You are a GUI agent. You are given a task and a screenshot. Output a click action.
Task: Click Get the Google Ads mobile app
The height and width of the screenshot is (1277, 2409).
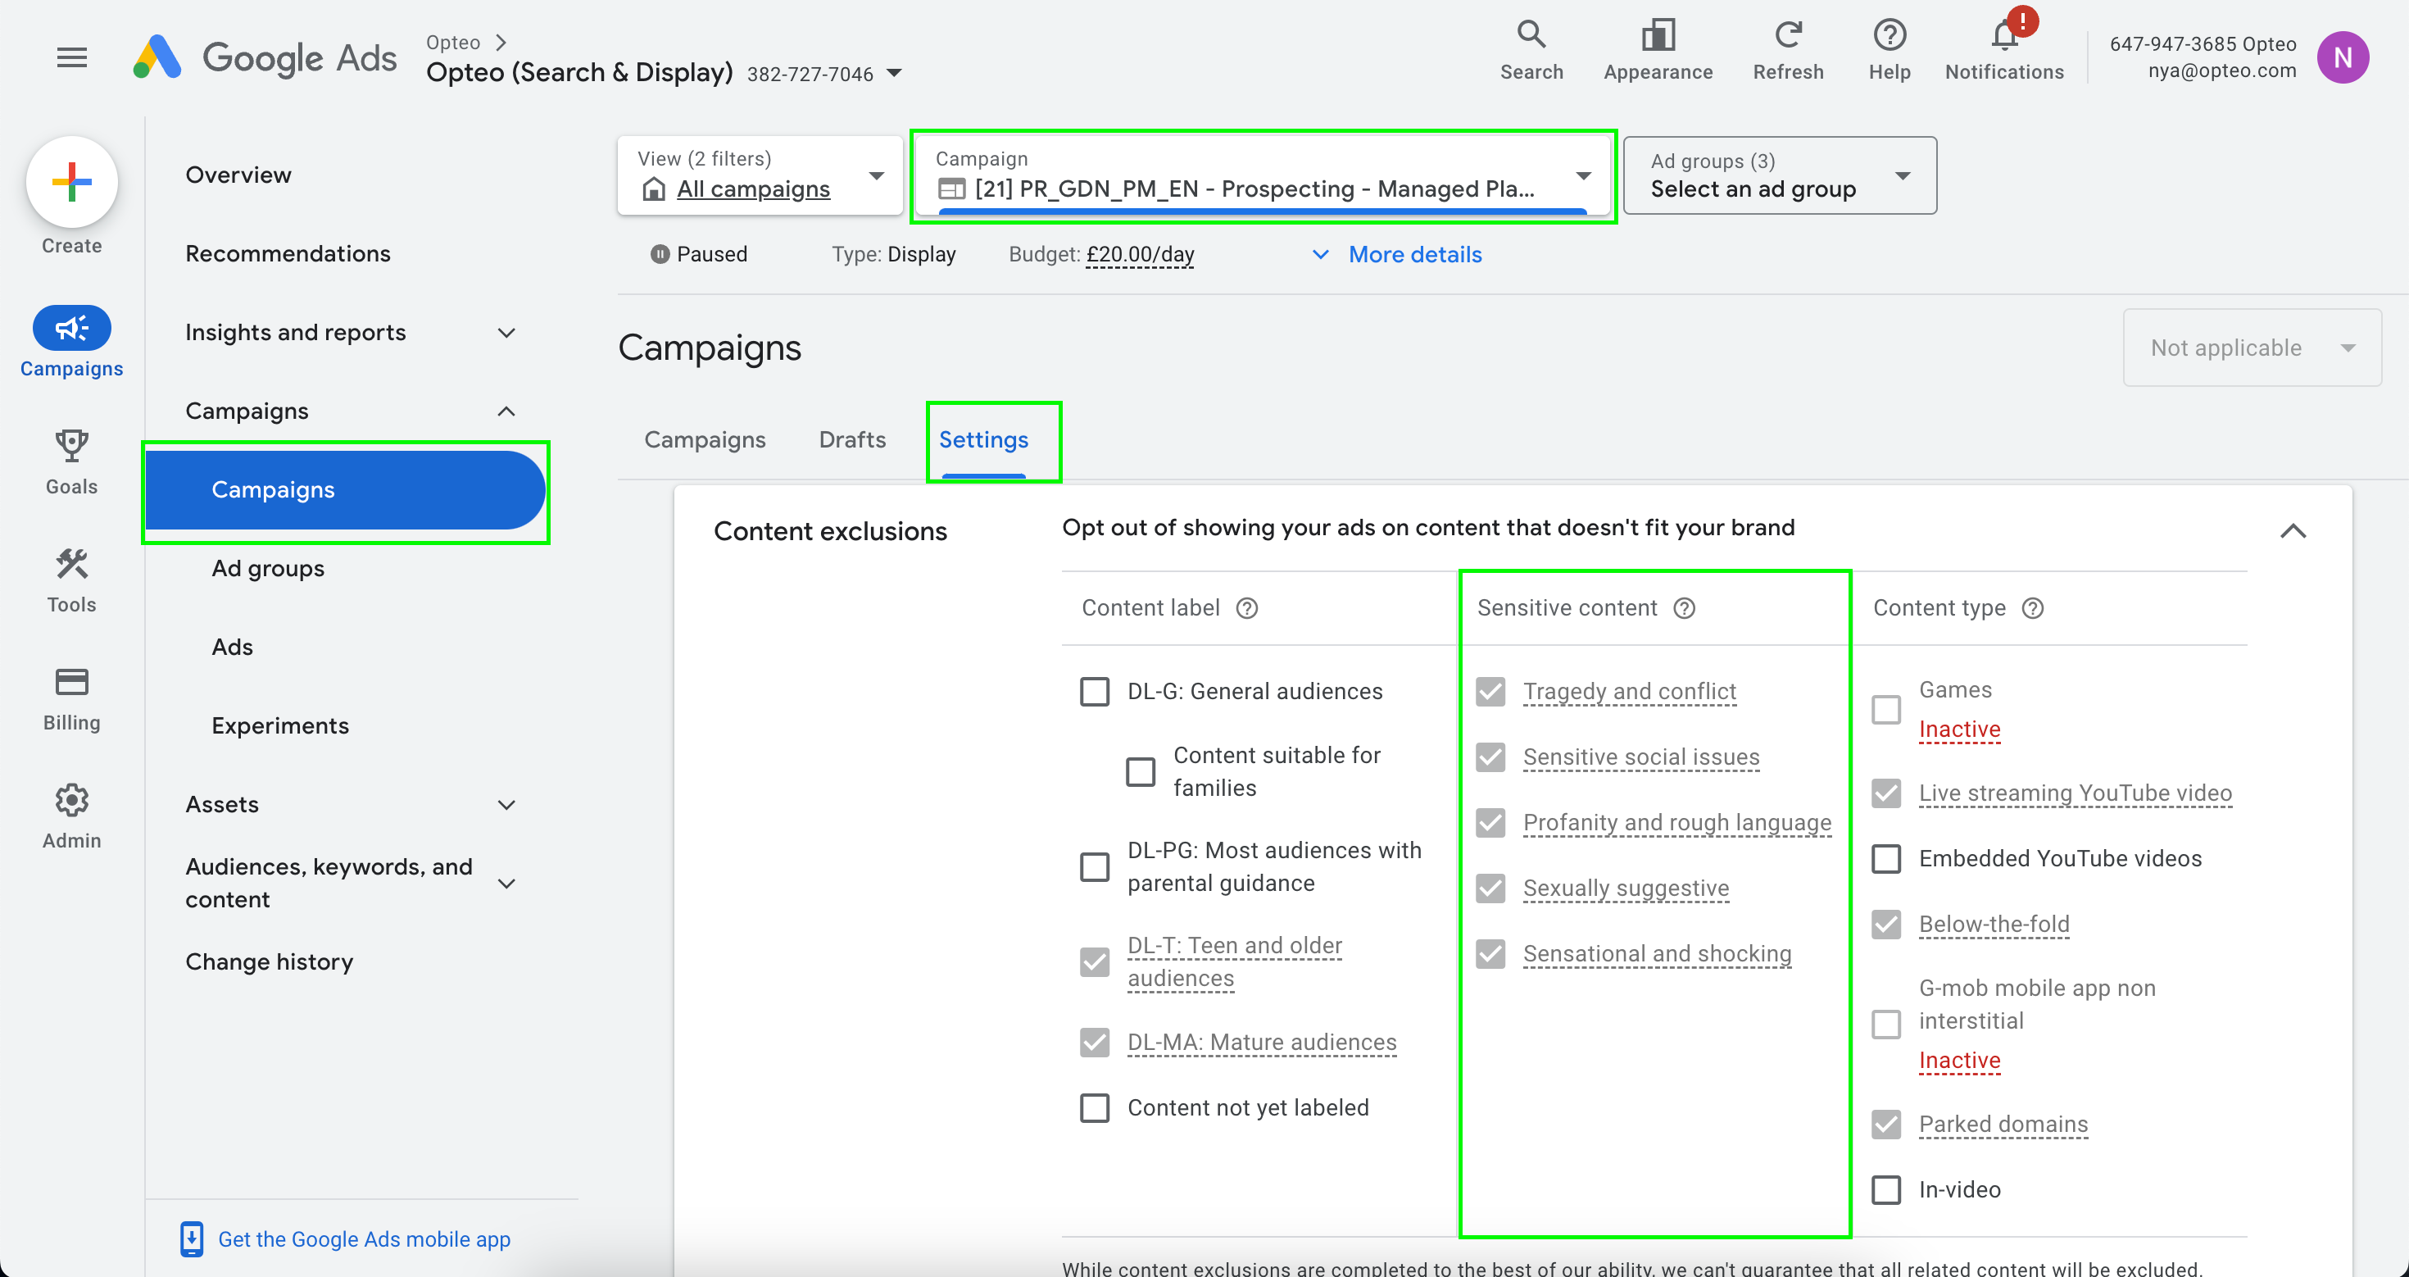point(364,1238)
